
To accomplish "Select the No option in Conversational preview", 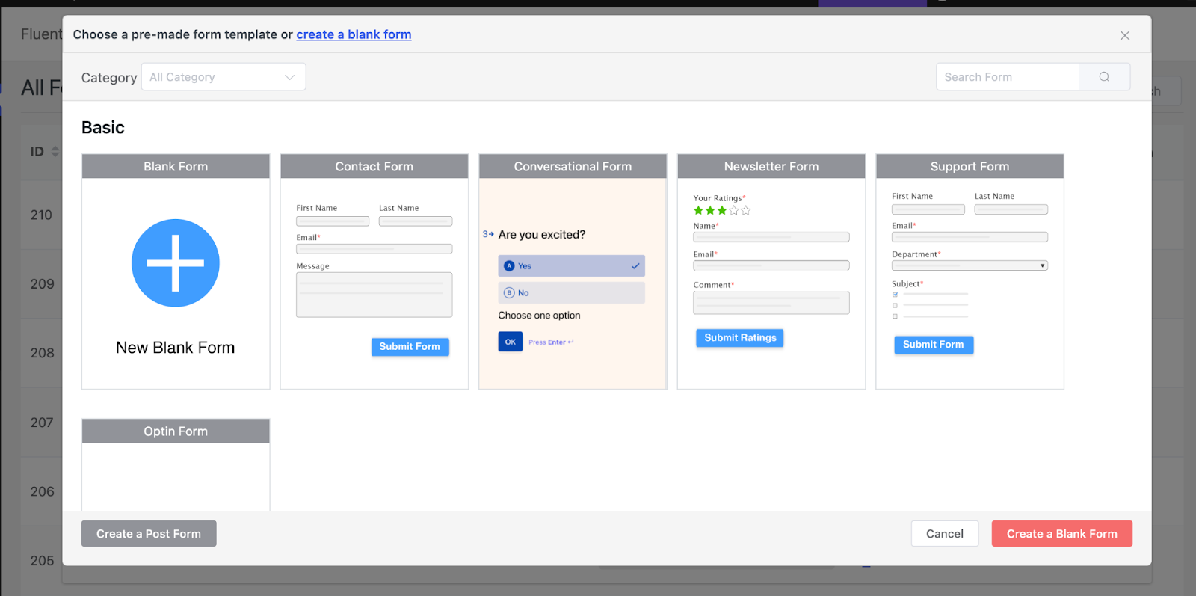I will (x=572, y=293).
